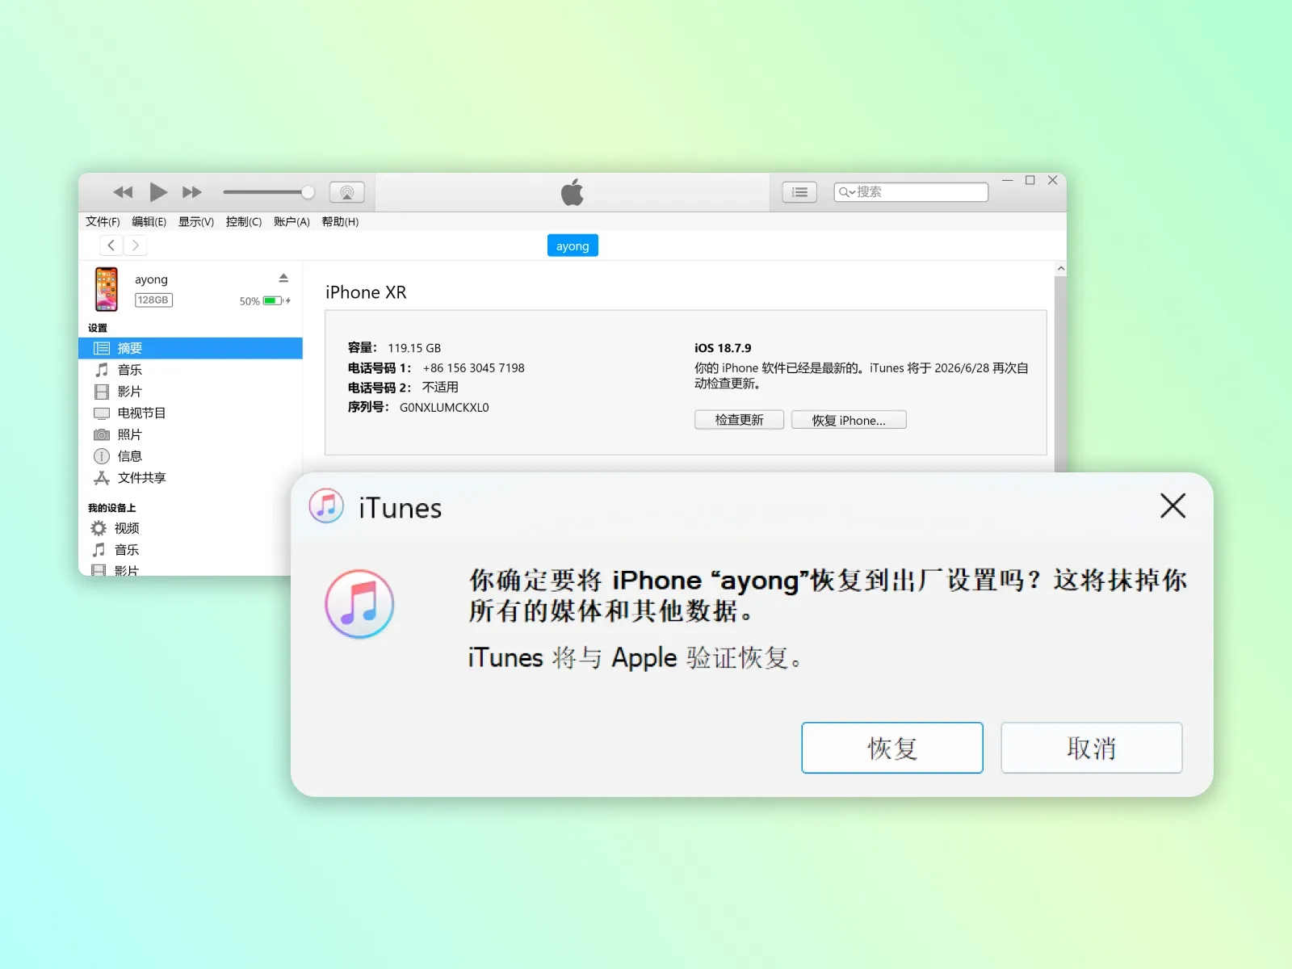Click the play button in iTunes
1292x969 pixels.
point(158,192)
